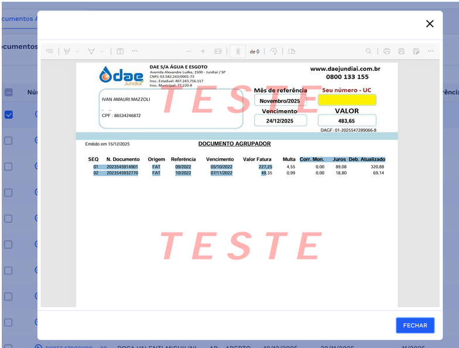The image size is (459, 348).
Task: Click the 49,35 invoice value
Action: 267,173
